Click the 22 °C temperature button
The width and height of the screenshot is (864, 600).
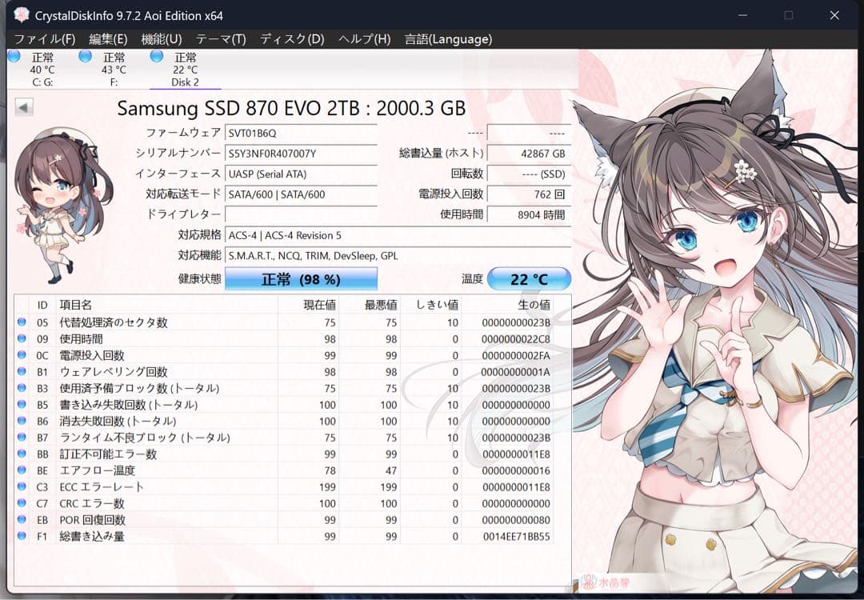coord(529,278)
